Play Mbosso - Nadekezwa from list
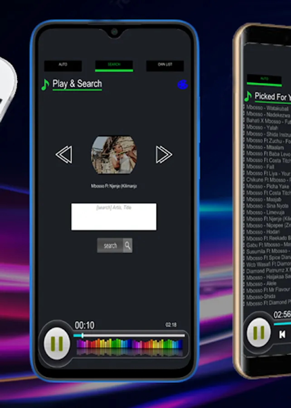Viewport: 291px width, 408px height. pyautogui.click(x=268, y=114)
